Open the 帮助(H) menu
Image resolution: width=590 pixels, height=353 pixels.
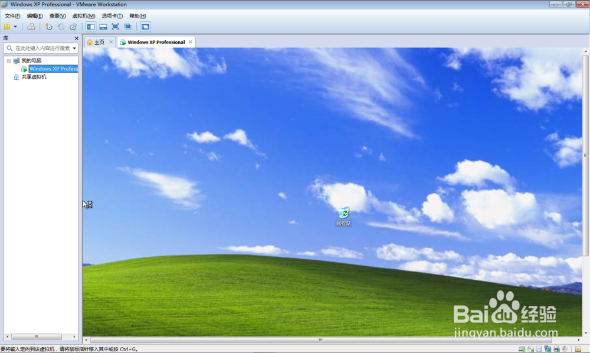137,16
